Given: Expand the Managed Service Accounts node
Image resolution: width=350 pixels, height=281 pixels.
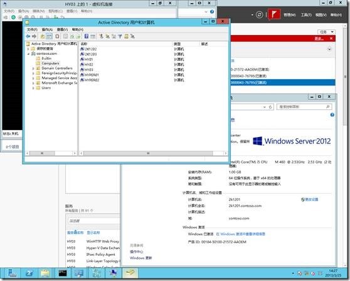Looking at the screenshot, I should tap(33, 78).
